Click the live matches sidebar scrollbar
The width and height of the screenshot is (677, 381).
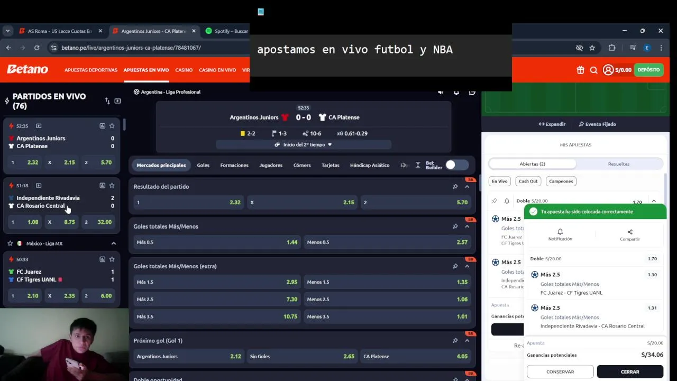125,125
